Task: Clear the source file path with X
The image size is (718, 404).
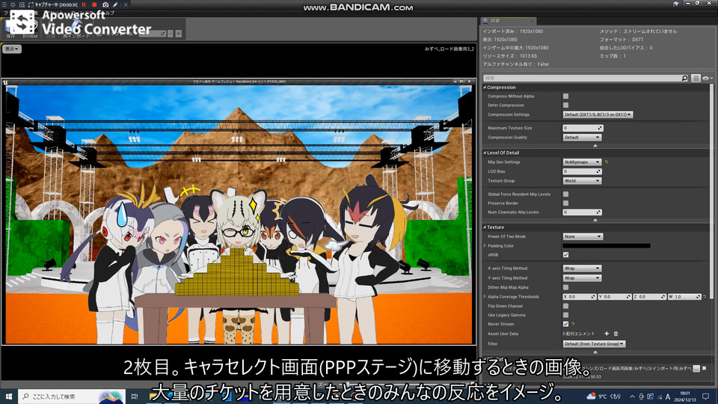Action: pyautogui.click(x=705, y=368)
